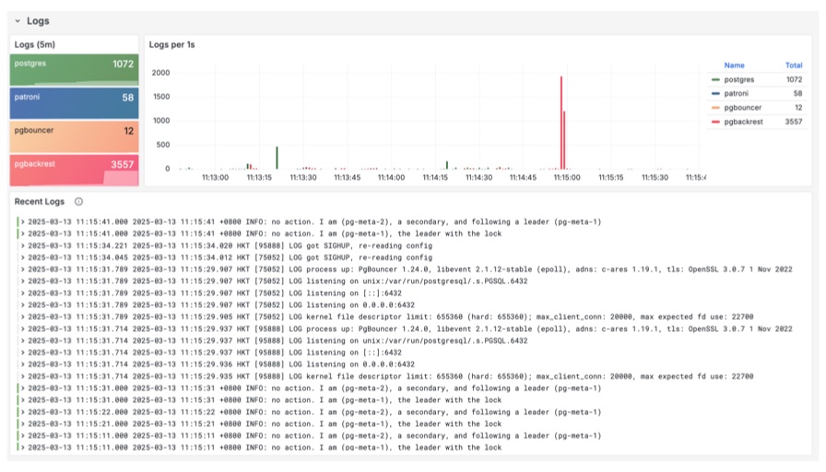Open the Logs per 1s panel title menu
Screen dimensions: 826x472
pyautogui.click(x=171, y=43)
